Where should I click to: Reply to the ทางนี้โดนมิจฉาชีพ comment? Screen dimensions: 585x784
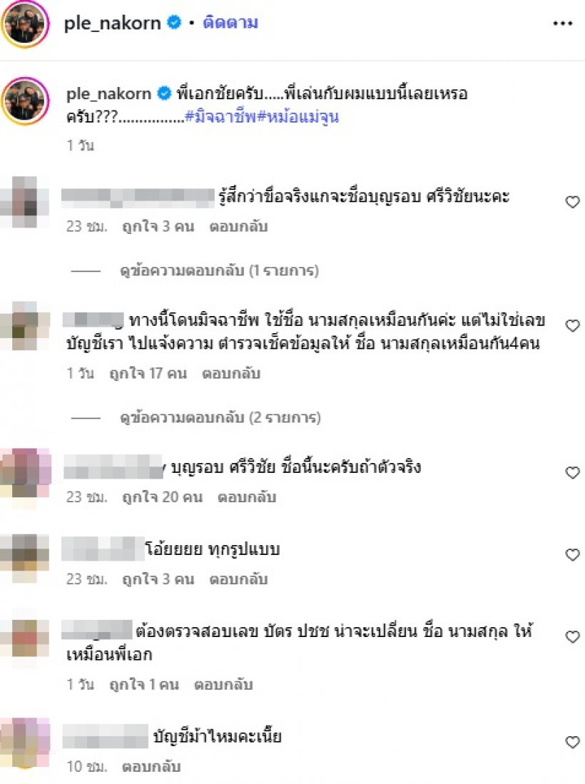pyautogui.click(x=231, y=374)
